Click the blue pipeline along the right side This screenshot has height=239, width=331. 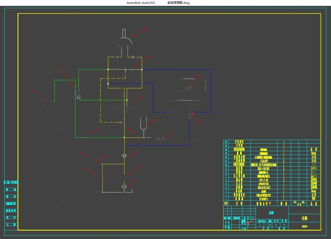tap(210, 91)
